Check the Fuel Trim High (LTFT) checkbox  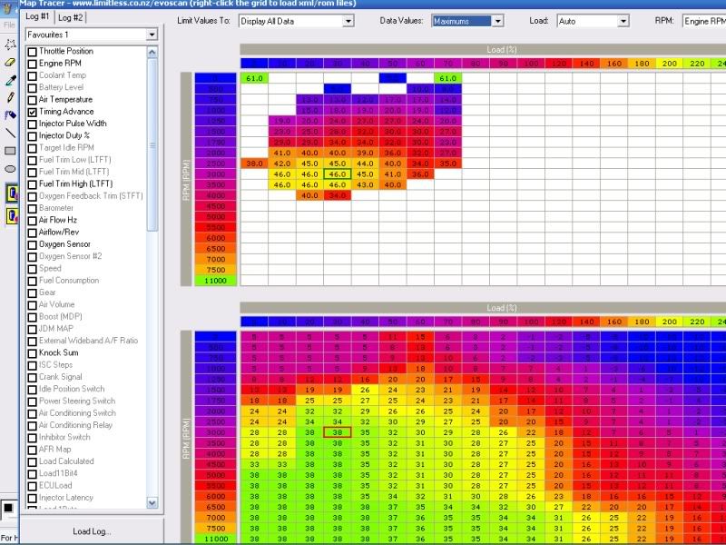(x=32, y=184)
